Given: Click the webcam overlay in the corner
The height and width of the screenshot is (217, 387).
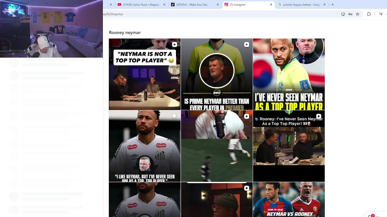Looking at the screenshot, I should (51, 29).
